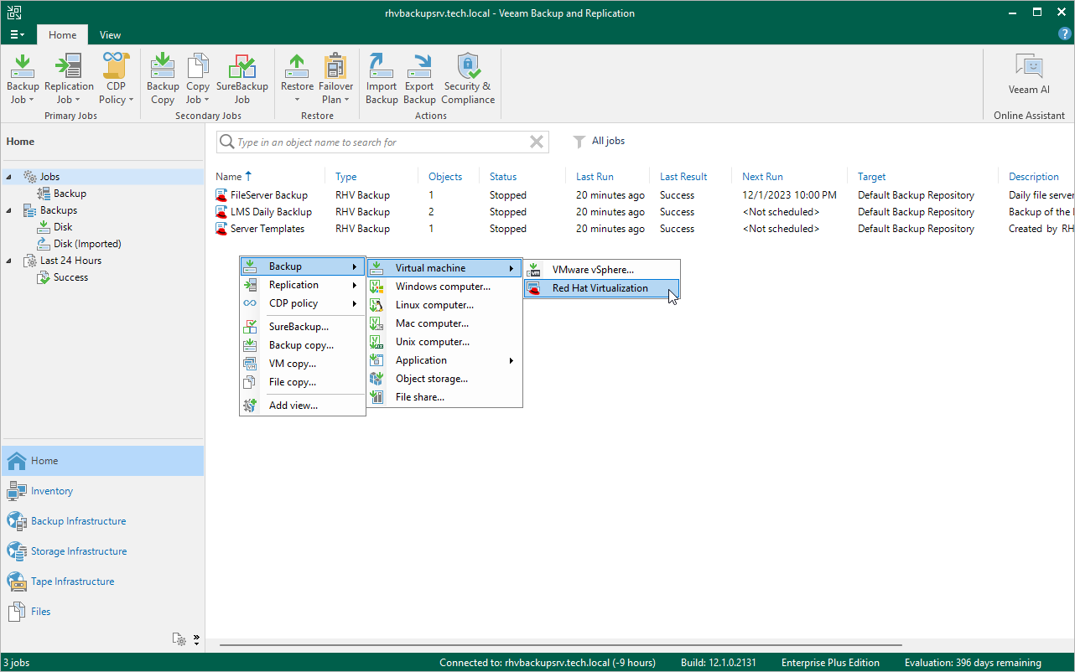The image size is (1075, 672).
Task: Open the Restore ribbon button
Action: tap(297, 79)
